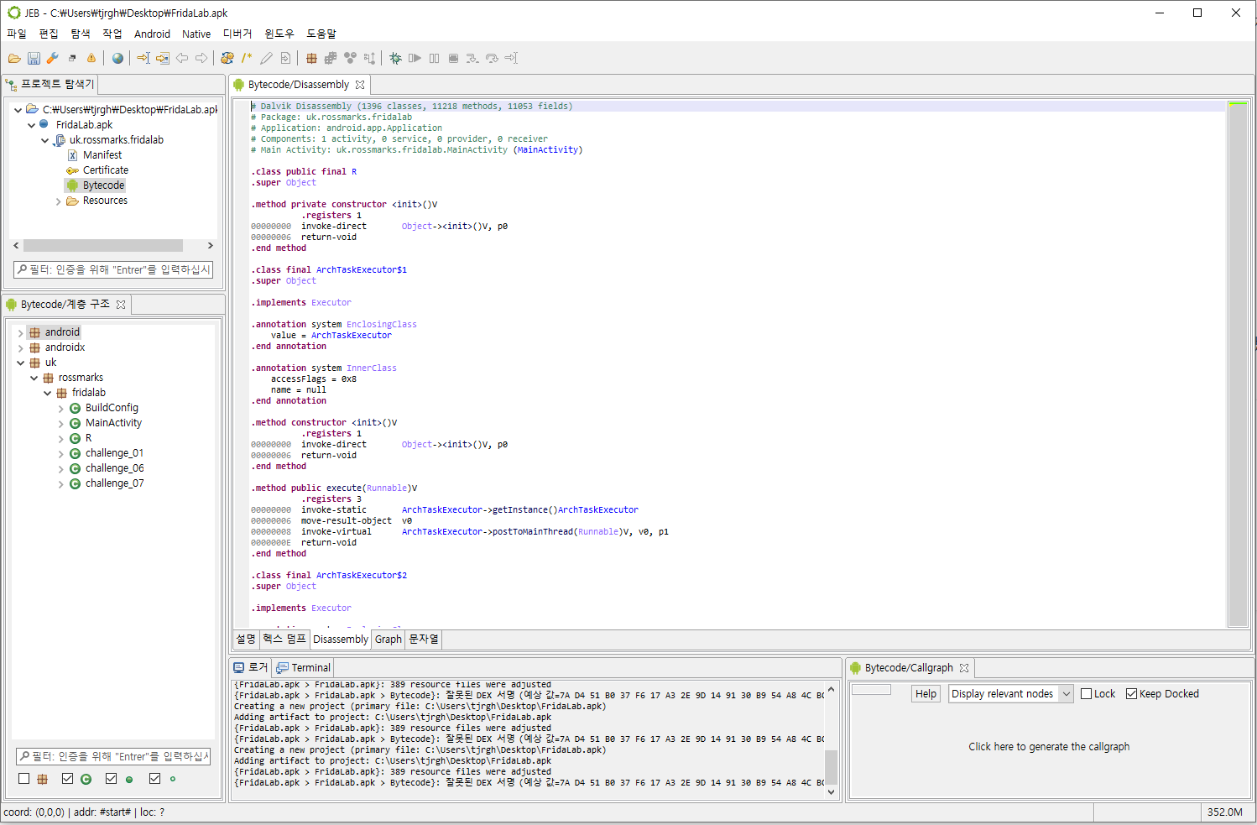The height and width of the screenshot is (825, 1257).
Task: Collapse the uk.rossmarks.fridalab node in project tree
Action: (x=44, y=141)
